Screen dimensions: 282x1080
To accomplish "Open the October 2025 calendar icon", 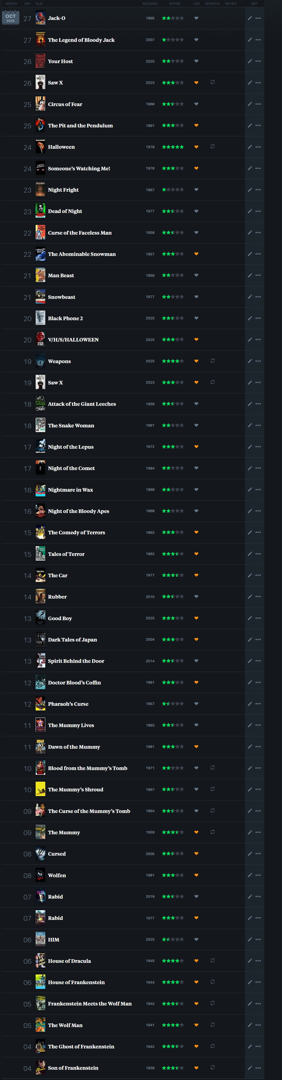I will [10, 18].
